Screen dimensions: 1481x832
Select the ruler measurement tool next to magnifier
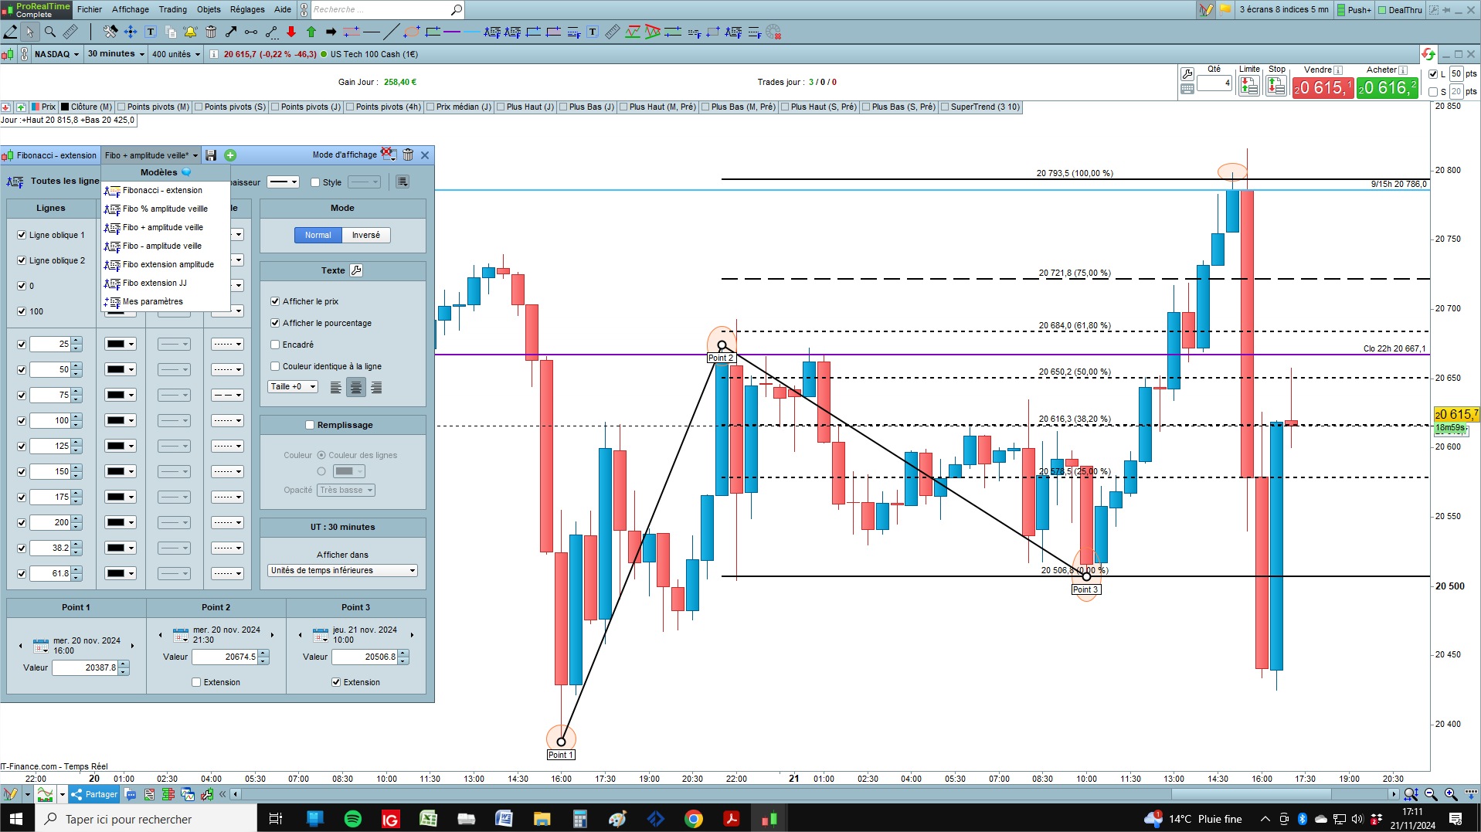[70, 32]
